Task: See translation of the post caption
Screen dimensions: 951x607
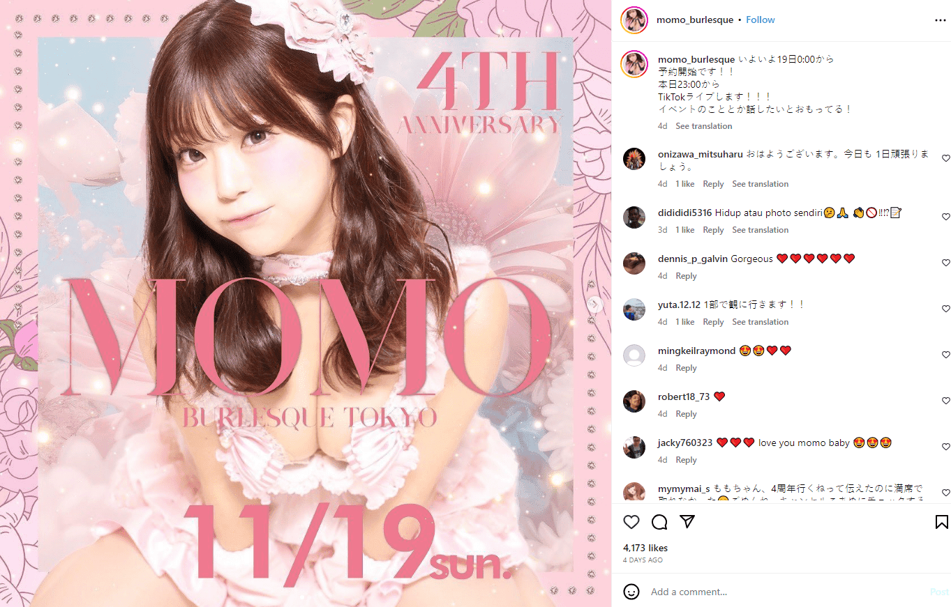Action: [x=704, y=126]
